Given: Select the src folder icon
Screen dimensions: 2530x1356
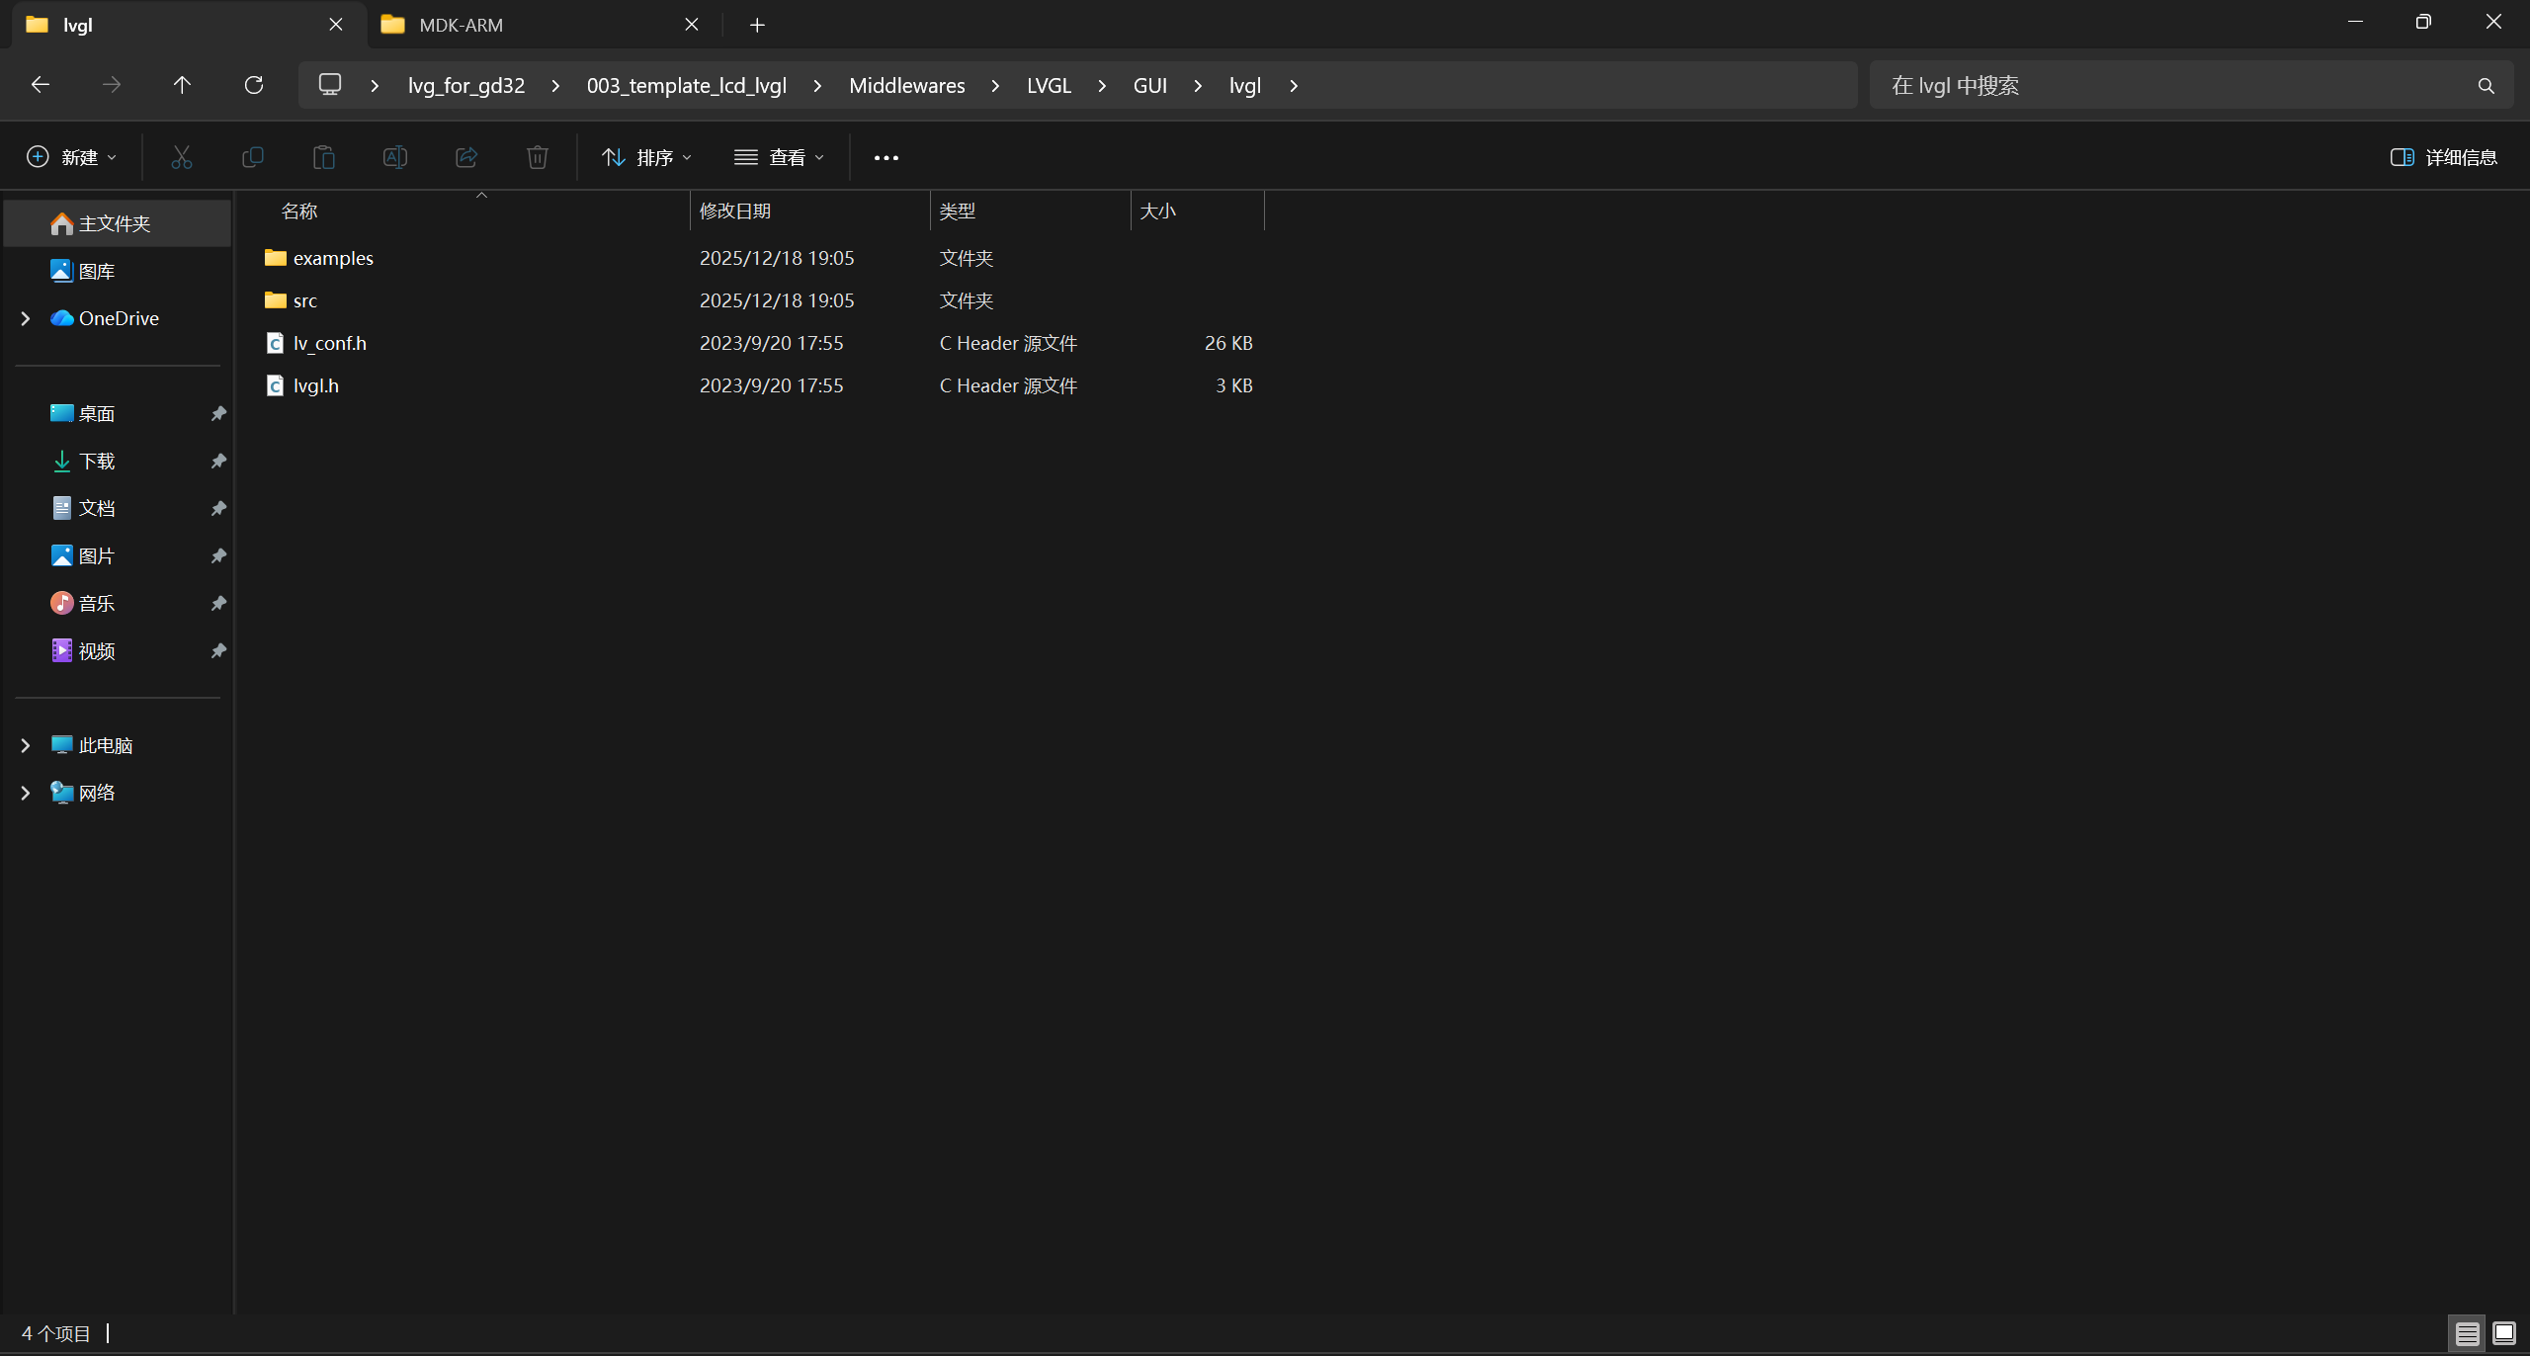Looking at the screenshot, I should pos(276,300).
